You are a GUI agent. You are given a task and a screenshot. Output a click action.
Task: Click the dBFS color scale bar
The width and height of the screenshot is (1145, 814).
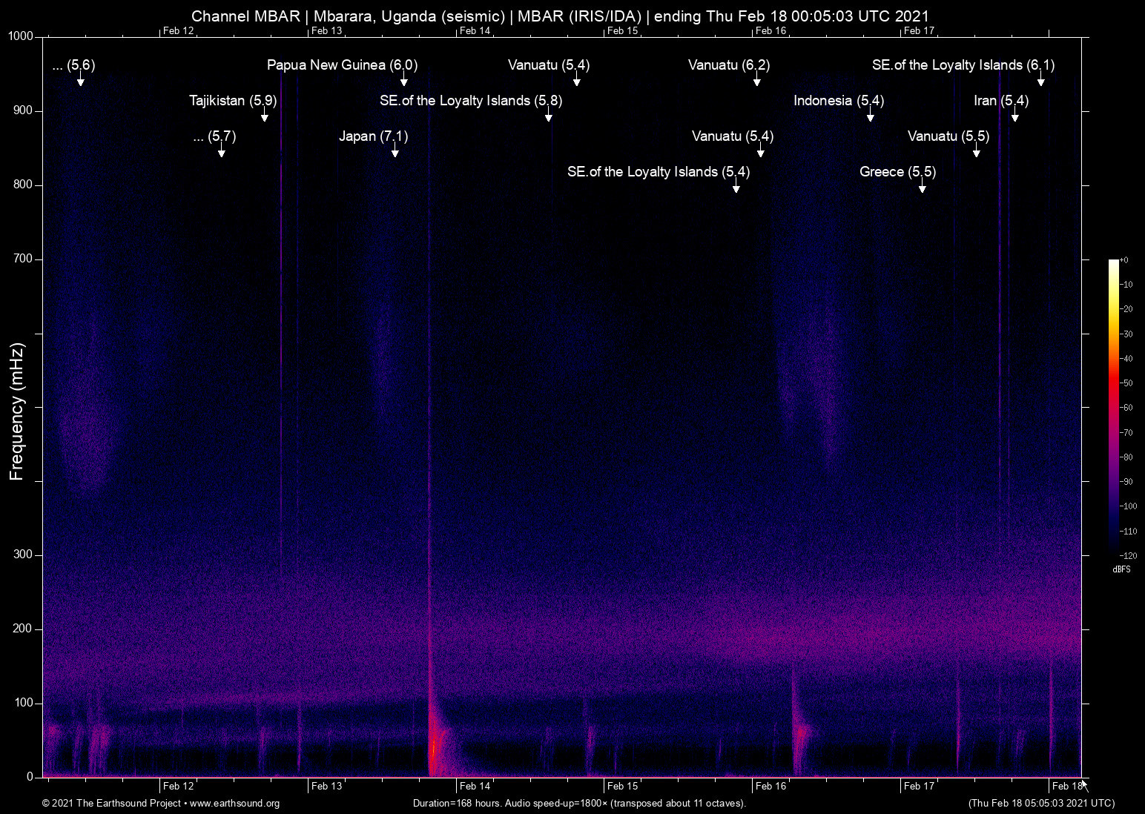[x=1114, y=408]
